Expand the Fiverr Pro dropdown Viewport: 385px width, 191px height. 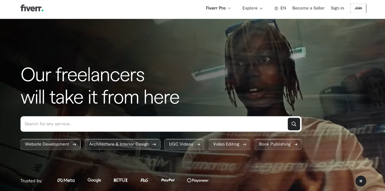click(218, 8)
